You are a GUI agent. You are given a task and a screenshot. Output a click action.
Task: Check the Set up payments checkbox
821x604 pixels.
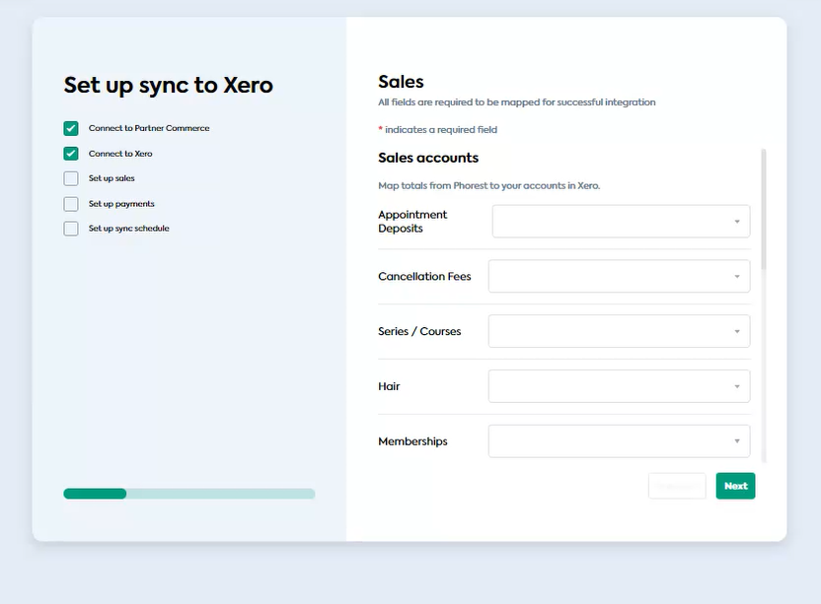click(71, 203)
